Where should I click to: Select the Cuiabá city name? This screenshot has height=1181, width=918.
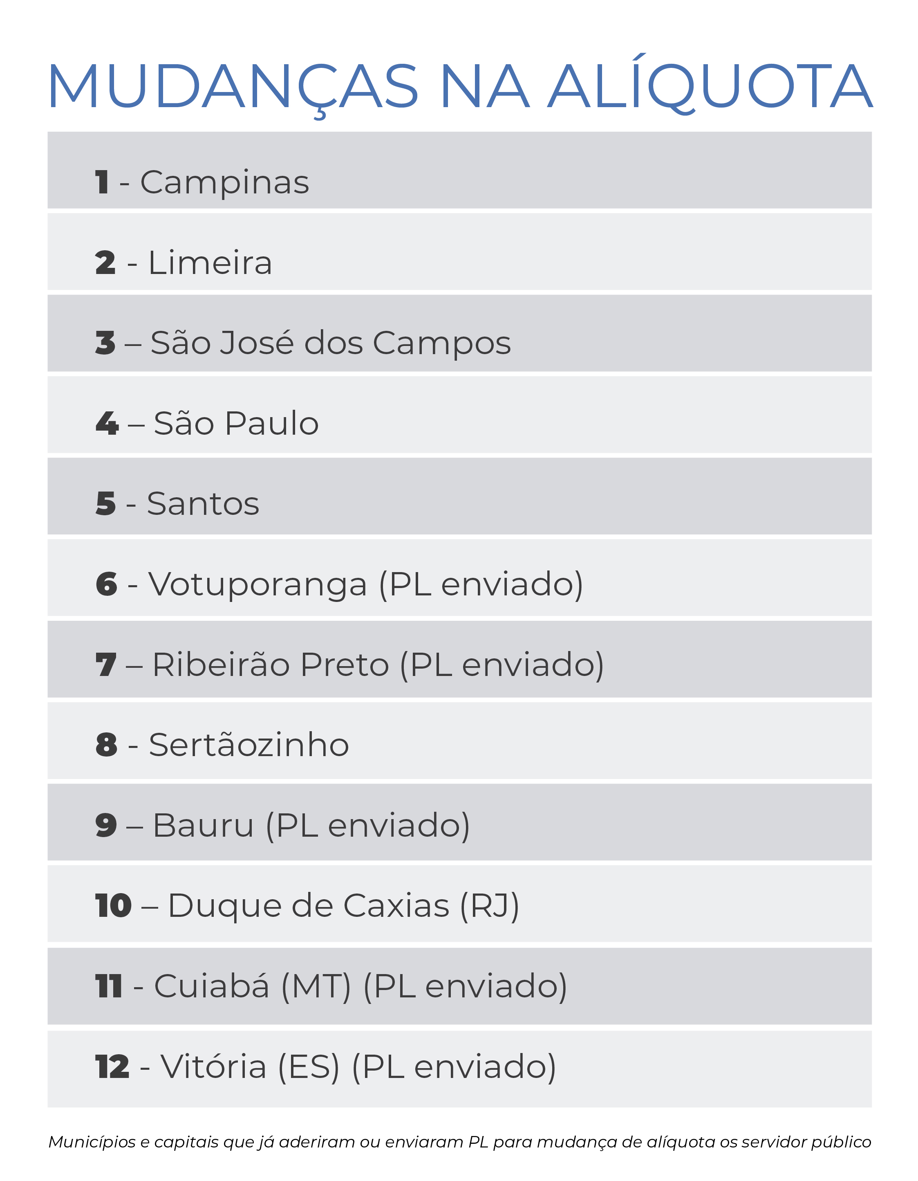click(x=211, y=986)
